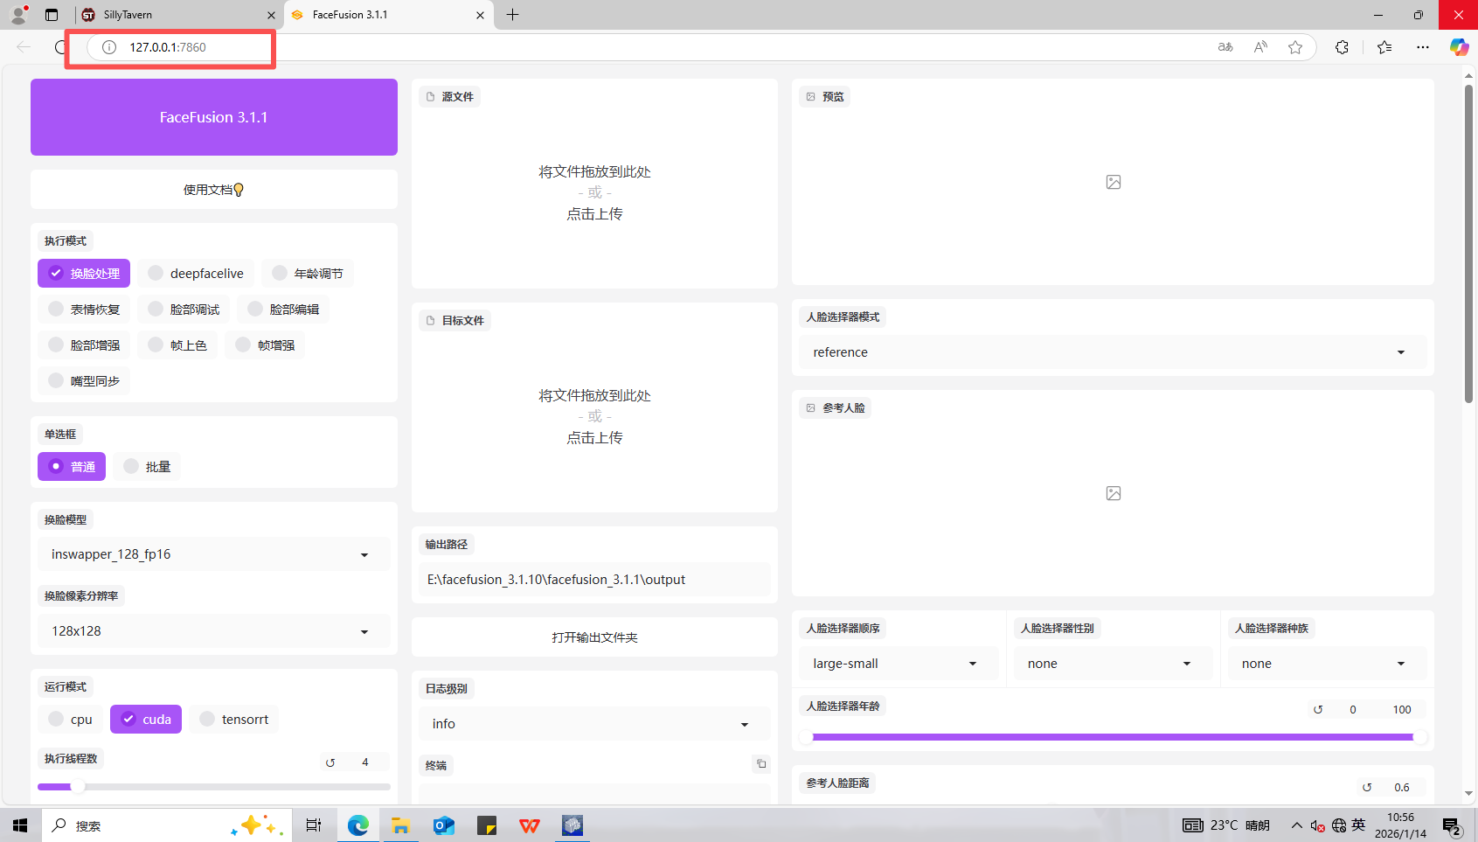Click the 预览 image placeholder icon
Viewport: 1478px width, 842px height.
(1114, 182)
